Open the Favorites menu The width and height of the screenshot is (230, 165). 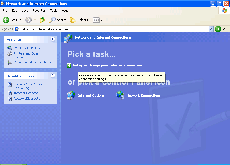pyautogui.click(x=39, y=11)
